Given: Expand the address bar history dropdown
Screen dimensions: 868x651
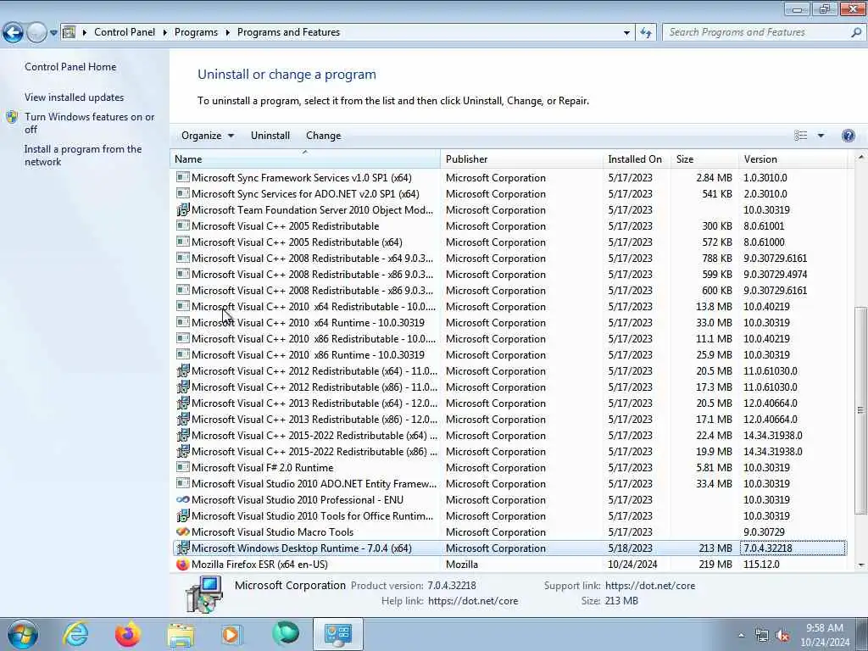Looking at the screenshot, I should [x=626, y=33].
